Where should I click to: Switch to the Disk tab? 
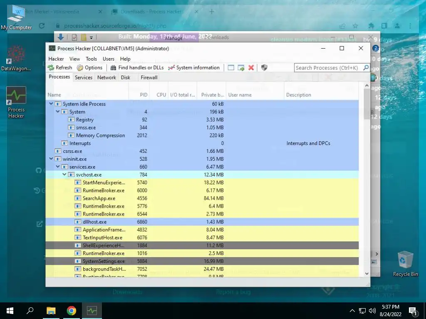126,78
